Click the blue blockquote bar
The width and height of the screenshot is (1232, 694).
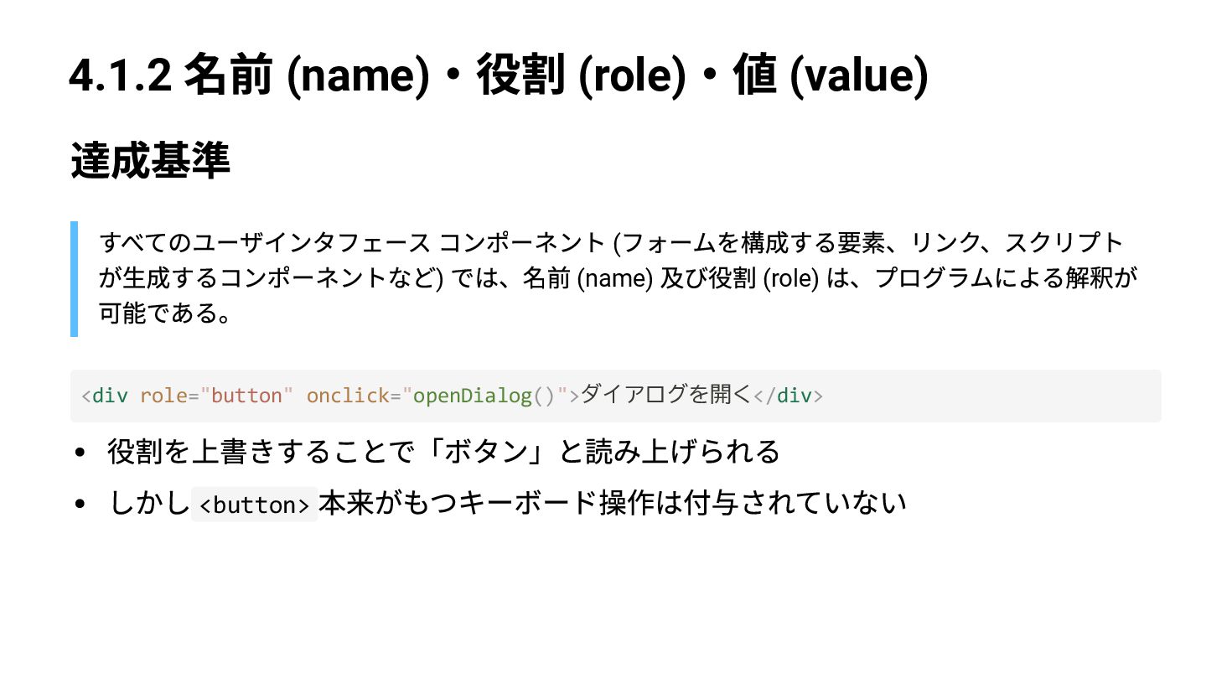75,278
